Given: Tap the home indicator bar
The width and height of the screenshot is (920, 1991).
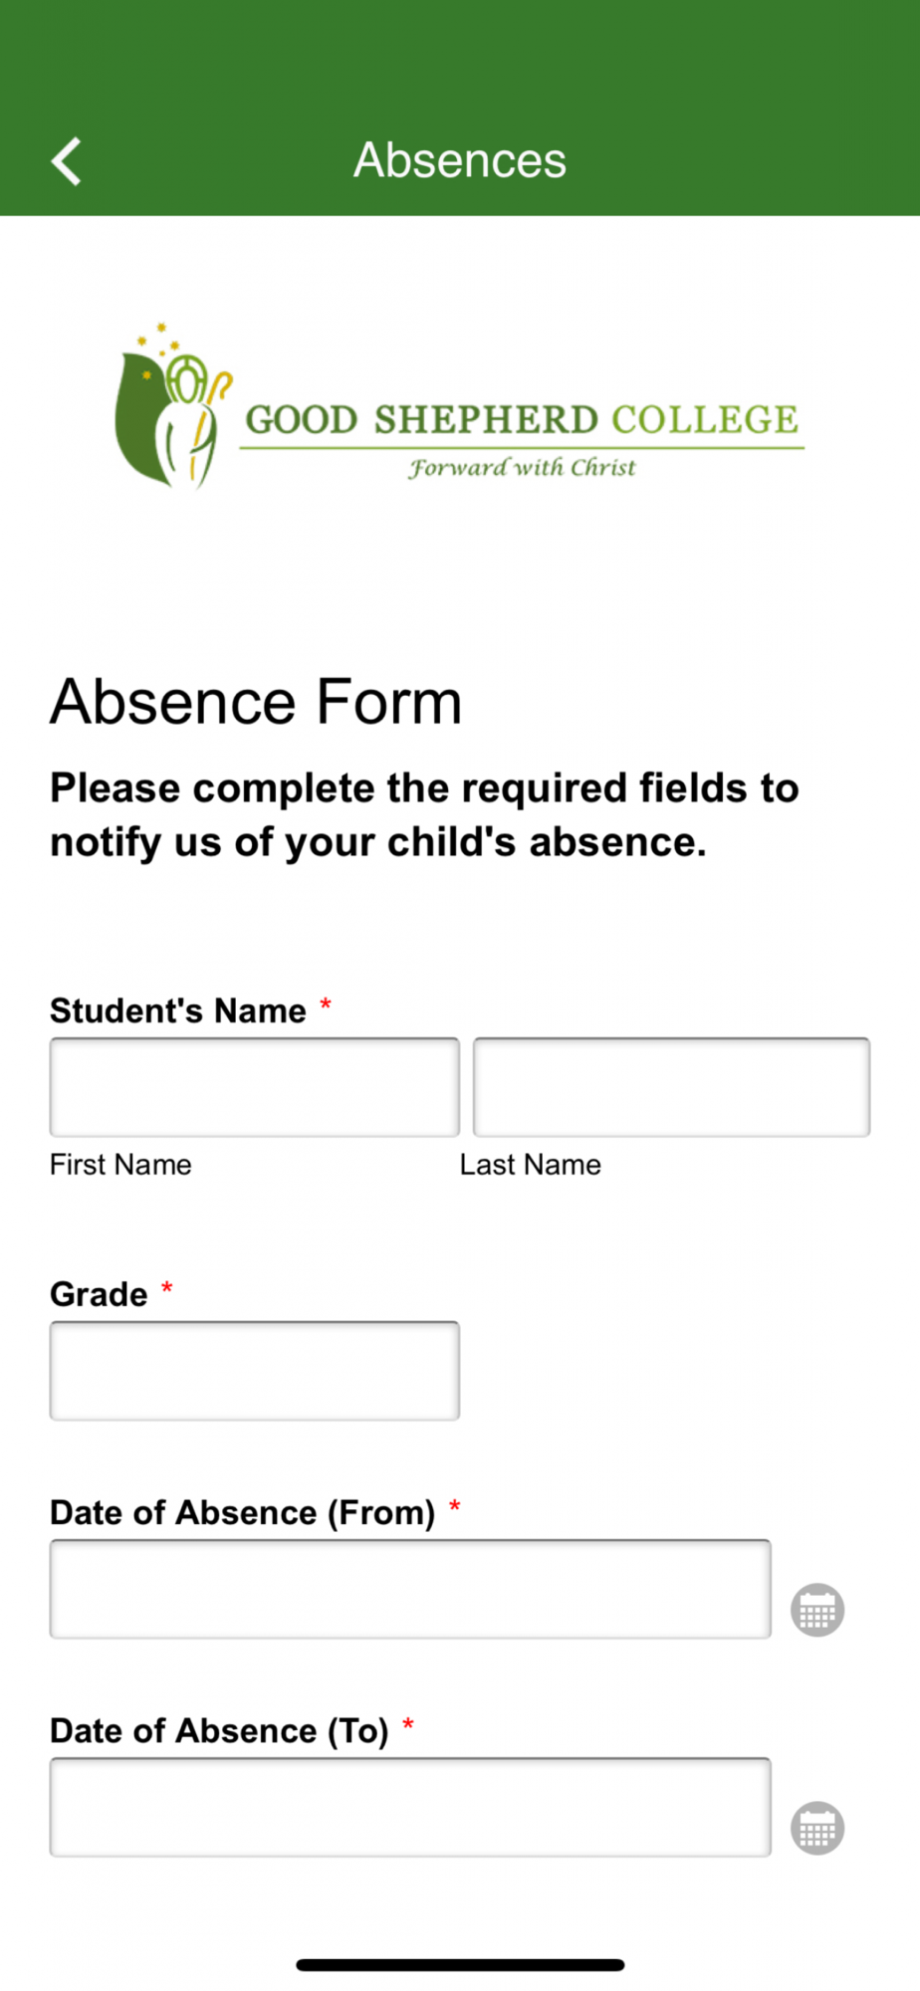Looking at the screenshot, I should tap(460, 1965).
